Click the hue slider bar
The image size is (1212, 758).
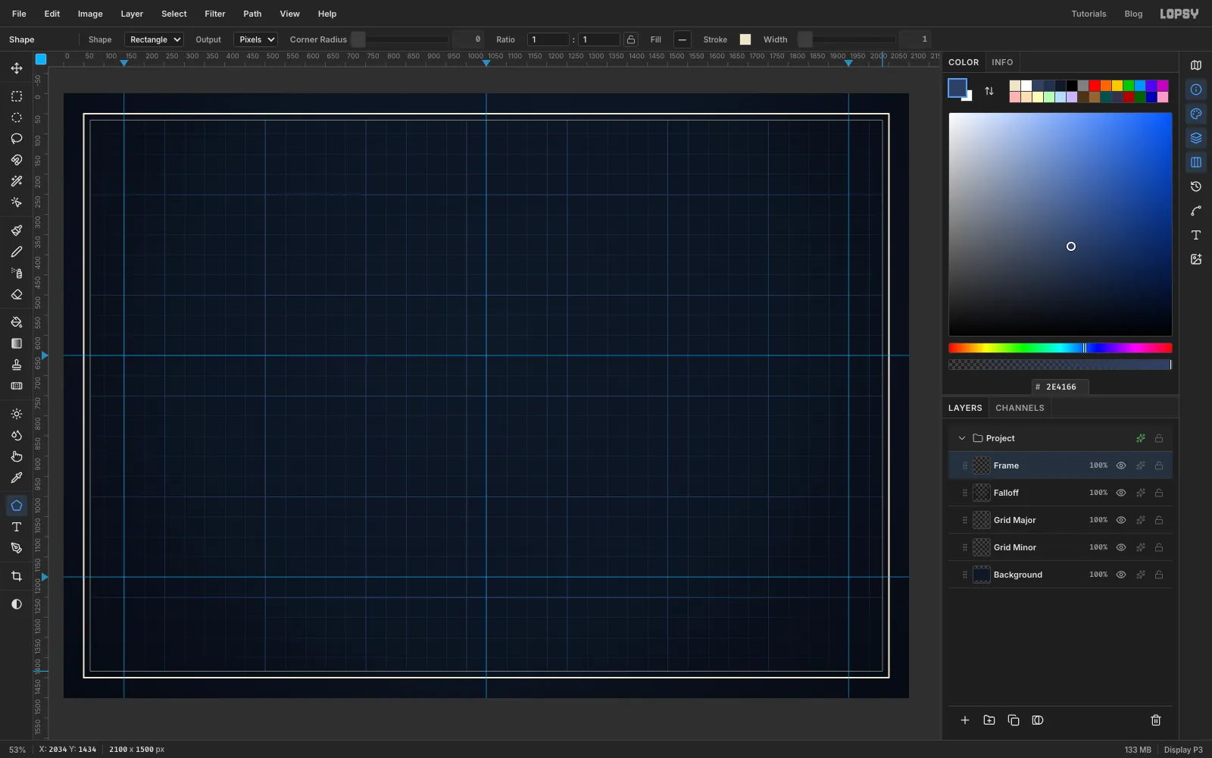click(1060, 348)
